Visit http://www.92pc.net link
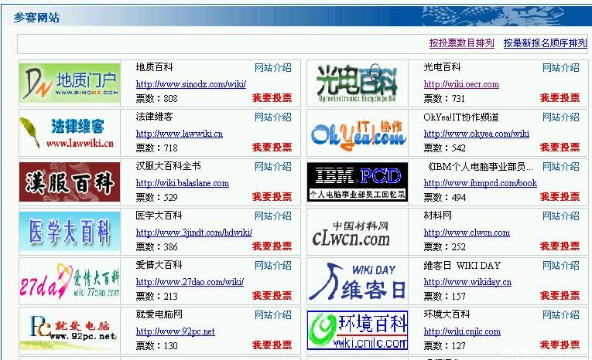Image resolution: width=592 pixels, height=360 pixels. pos(175,331)
